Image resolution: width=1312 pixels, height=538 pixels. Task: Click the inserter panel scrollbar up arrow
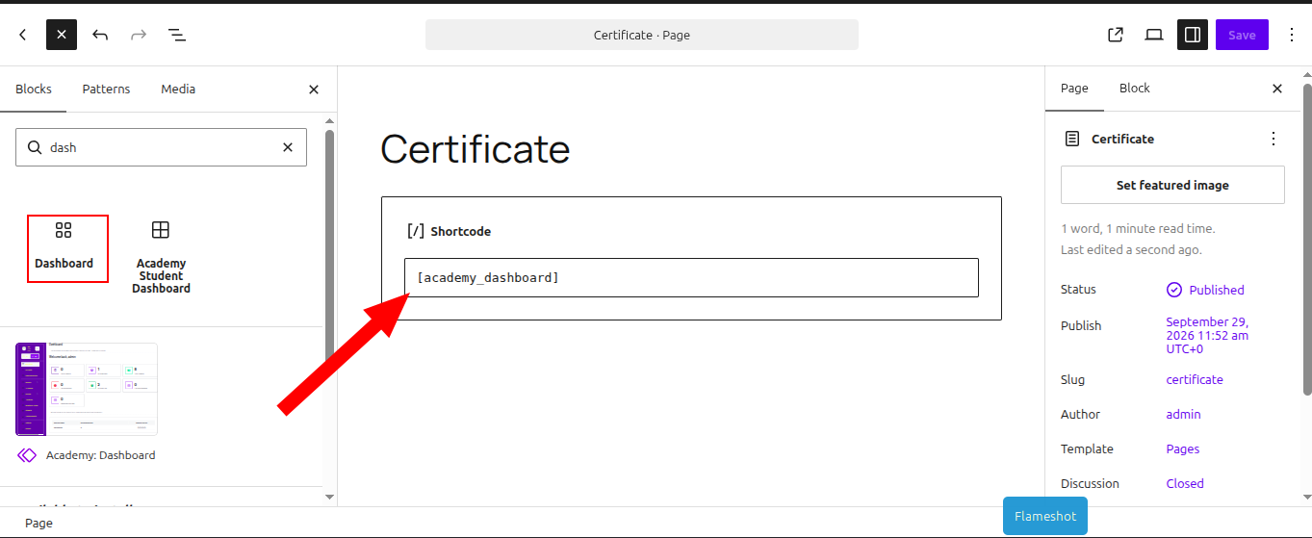click(x=330, y=121)
